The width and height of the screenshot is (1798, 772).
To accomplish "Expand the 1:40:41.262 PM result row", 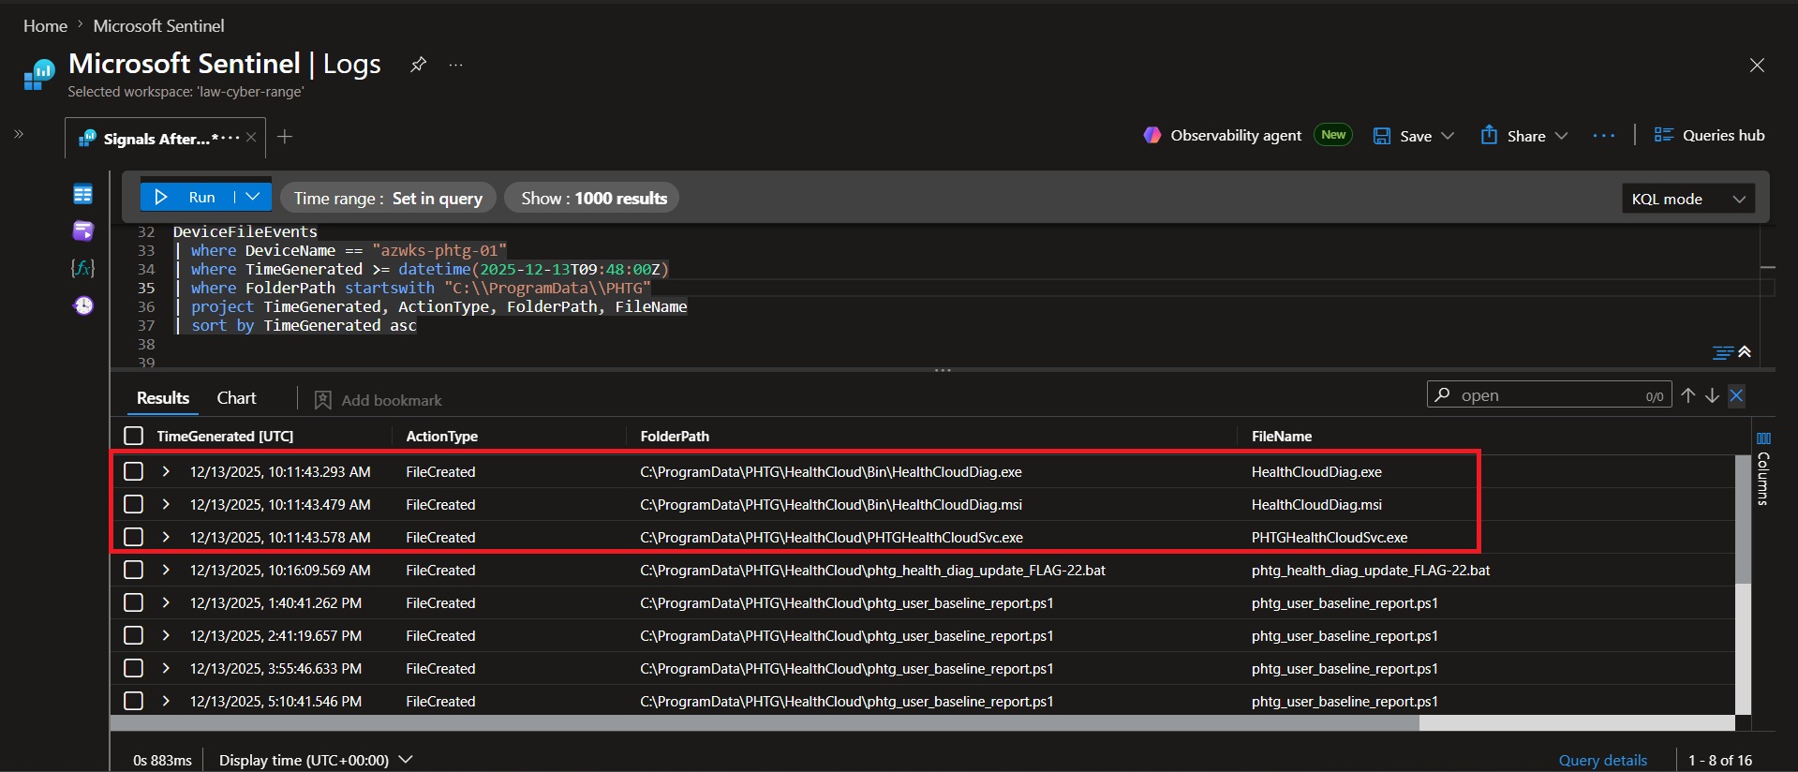I will click(166, 602).
